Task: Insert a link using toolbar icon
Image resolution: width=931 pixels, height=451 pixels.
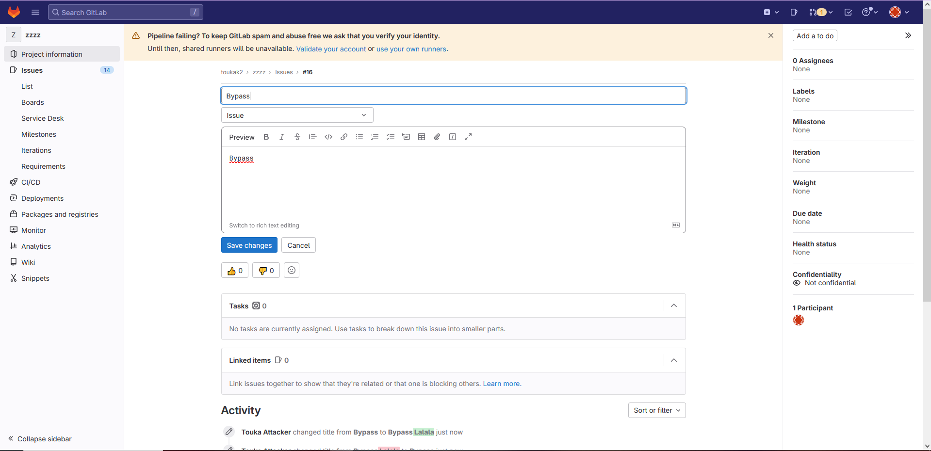Action: (344, 137)
